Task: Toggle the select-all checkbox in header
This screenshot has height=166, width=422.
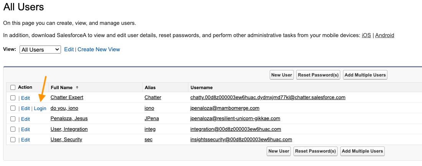Action: click(x=13, y=88)
